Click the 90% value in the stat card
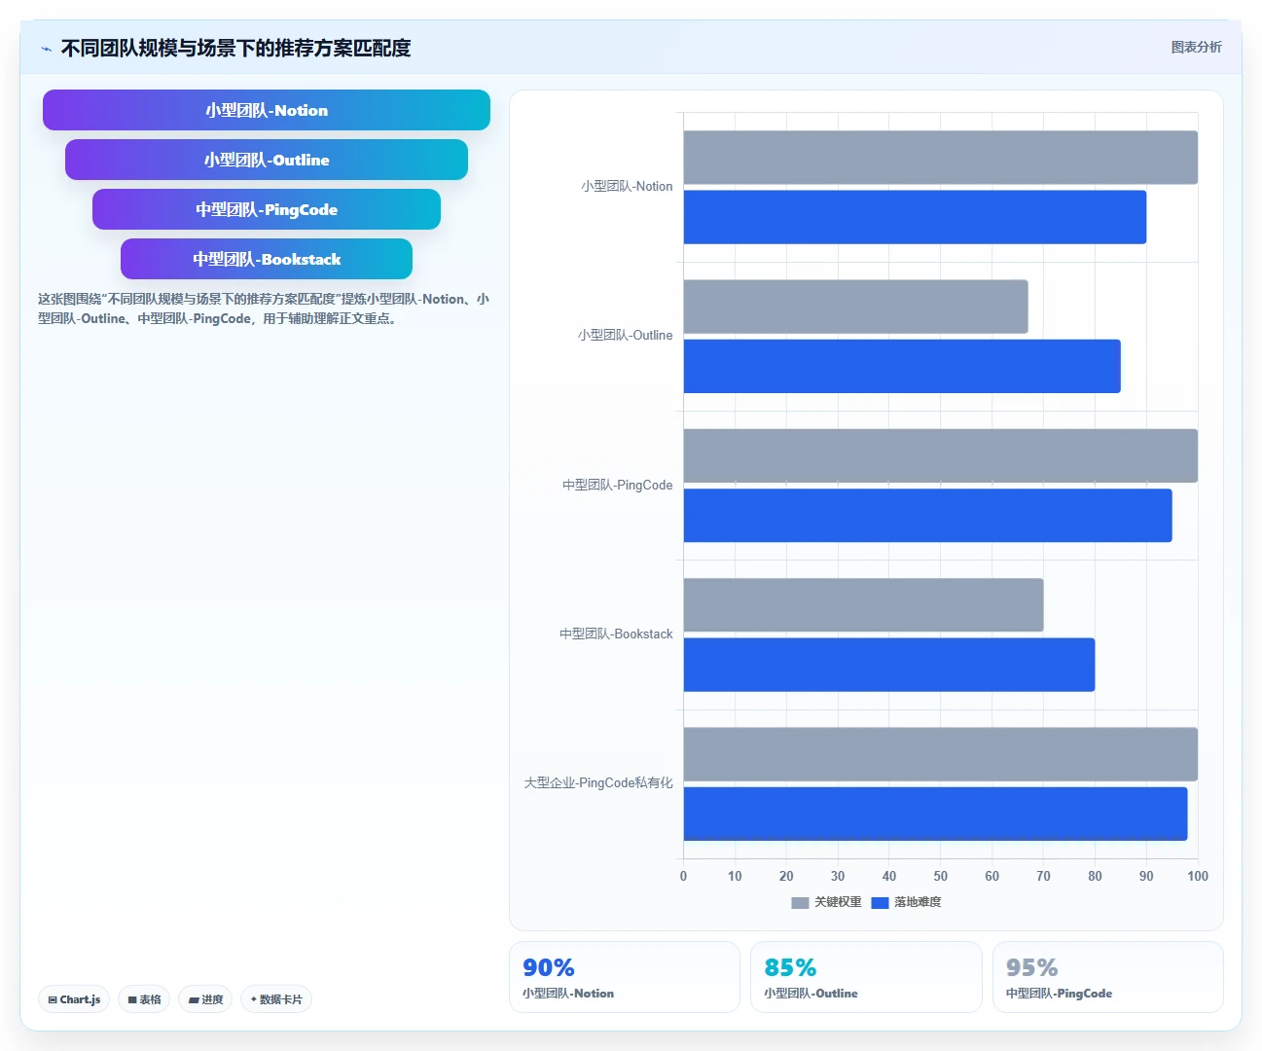 [549, 967]
